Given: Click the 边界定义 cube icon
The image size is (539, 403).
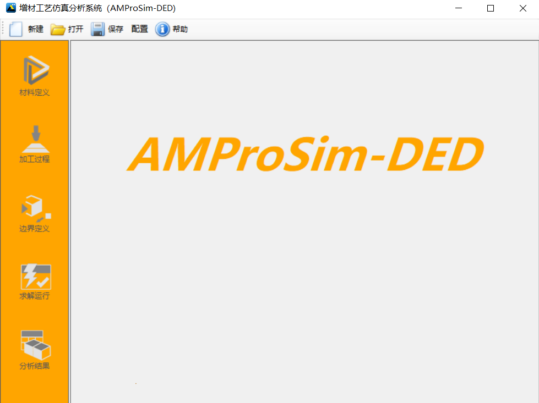Looking at the screenshot, I should pyautogui.click(x=35, y=208).
